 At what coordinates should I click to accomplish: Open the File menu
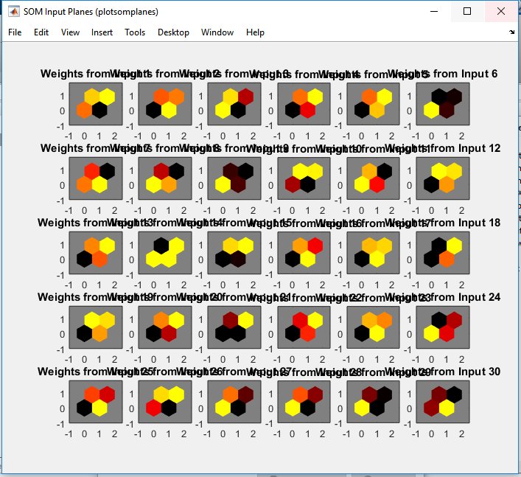tap(15, 32)
